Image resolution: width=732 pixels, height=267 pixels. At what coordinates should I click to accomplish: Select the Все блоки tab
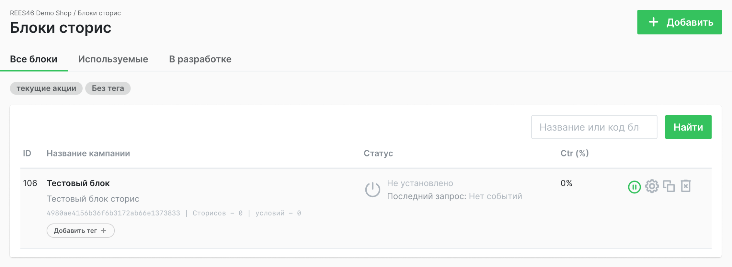[34, 59]
